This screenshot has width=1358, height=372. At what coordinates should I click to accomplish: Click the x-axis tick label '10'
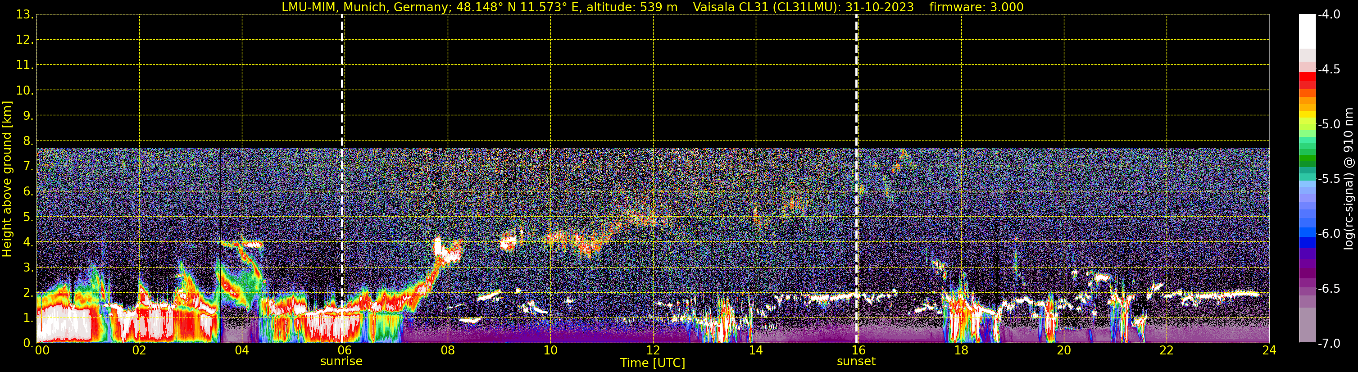click(550, 350)
